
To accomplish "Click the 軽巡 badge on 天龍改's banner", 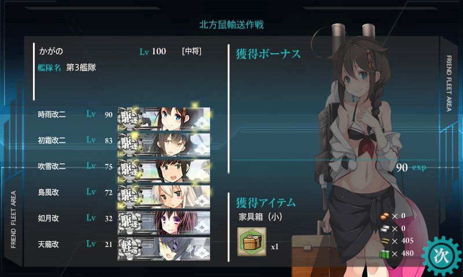I will [x=129, y=249].
